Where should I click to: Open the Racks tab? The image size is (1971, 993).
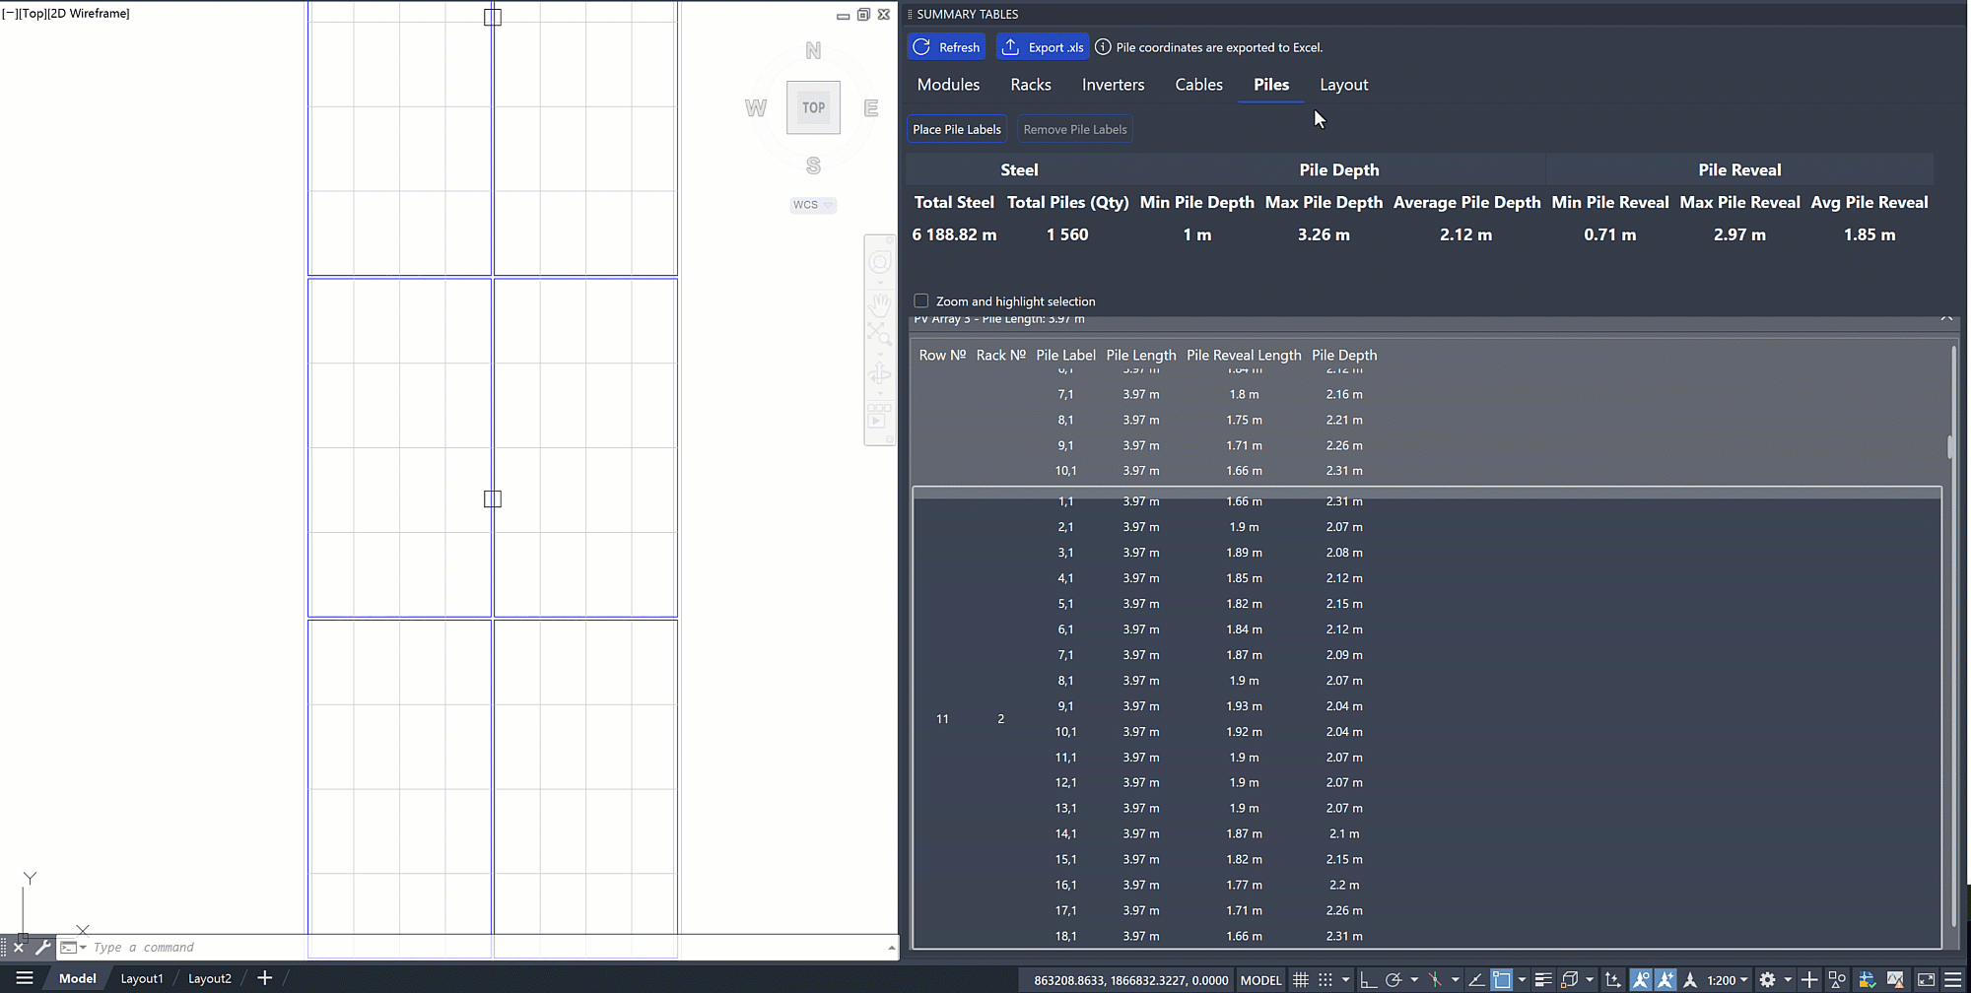tap(1031, 85)
